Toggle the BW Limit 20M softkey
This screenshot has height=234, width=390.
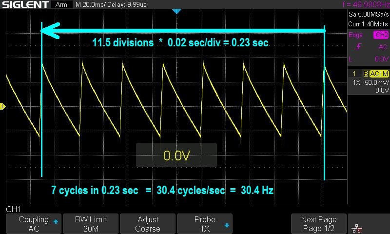(91, 224)
